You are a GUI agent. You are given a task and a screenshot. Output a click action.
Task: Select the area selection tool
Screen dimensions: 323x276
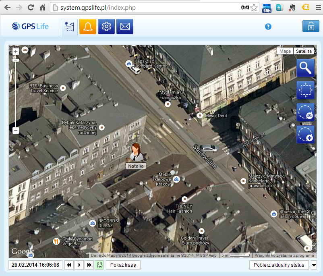305,90
